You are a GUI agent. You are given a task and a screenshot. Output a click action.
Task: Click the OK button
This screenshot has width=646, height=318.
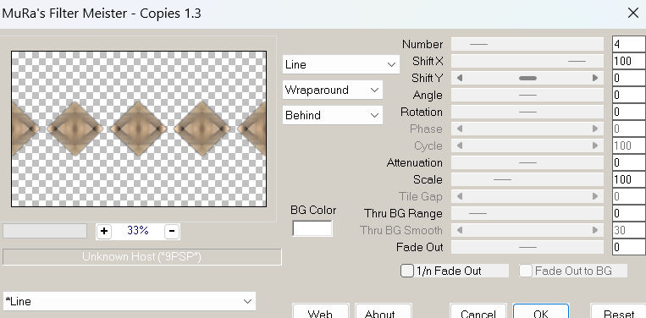541,311
